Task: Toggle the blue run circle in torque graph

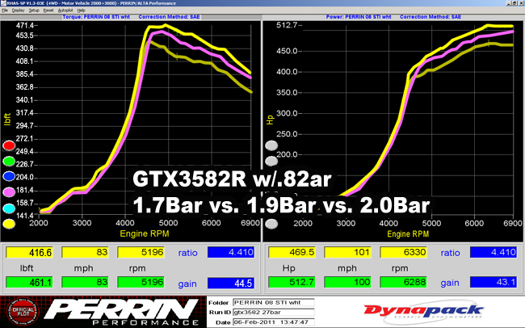Action: tap(9, 177)
